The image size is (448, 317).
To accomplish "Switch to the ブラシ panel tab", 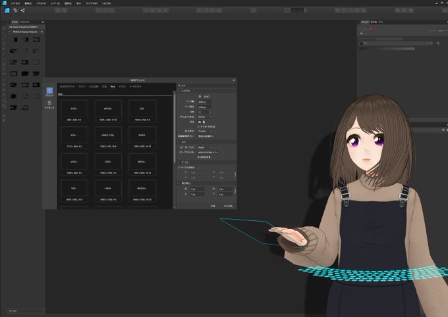I will point(381,22).
